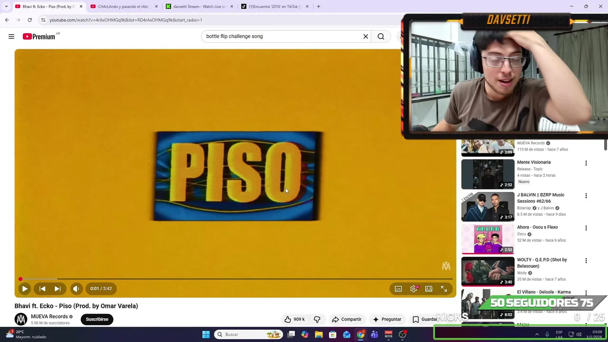
Task: Switch to theater mode view
Action: 429,289
